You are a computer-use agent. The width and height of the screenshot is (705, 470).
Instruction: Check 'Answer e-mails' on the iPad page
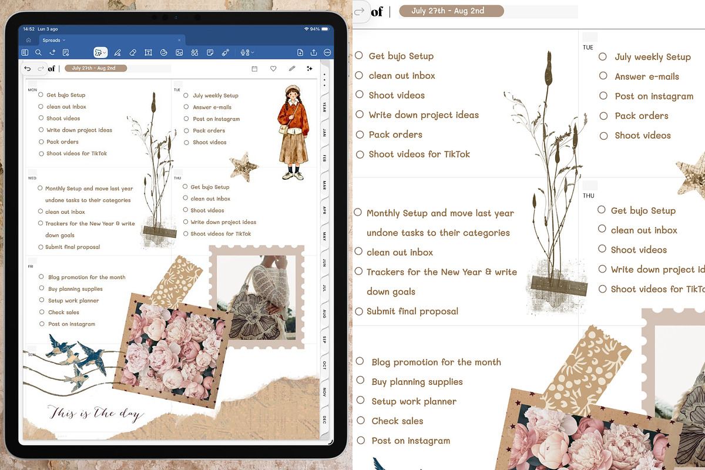[x=186, y=107]
